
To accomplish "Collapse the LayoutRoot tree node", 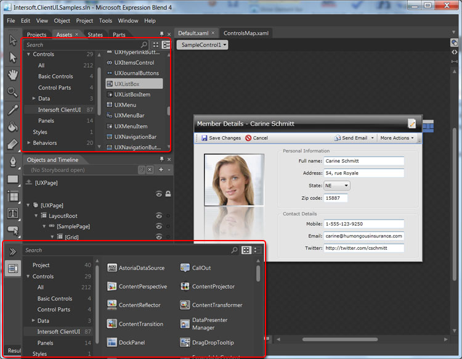I will pyautogui.click(x=36, y=216).
